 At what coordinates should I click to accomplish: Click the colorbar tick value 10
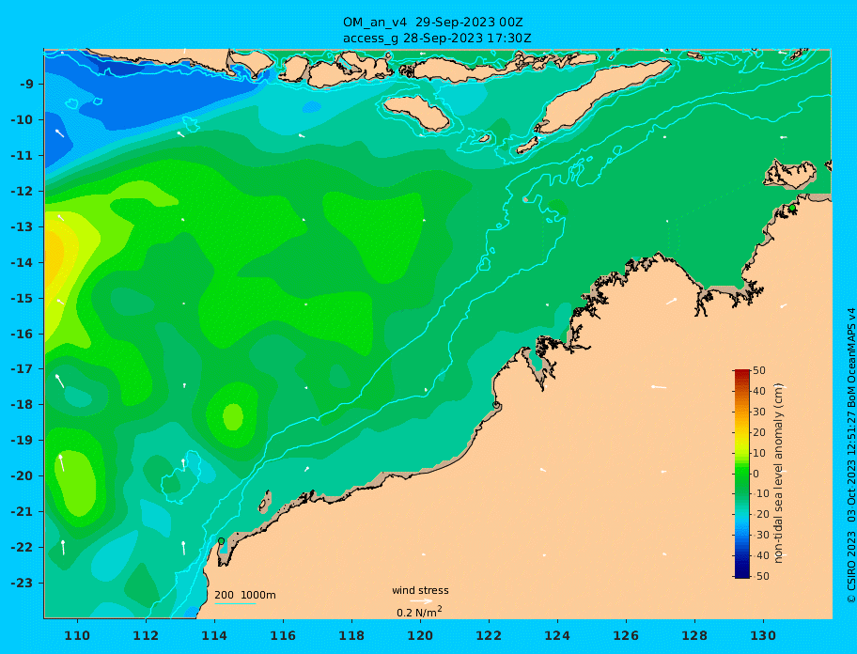pyautogui.click(x=759, y=454)
